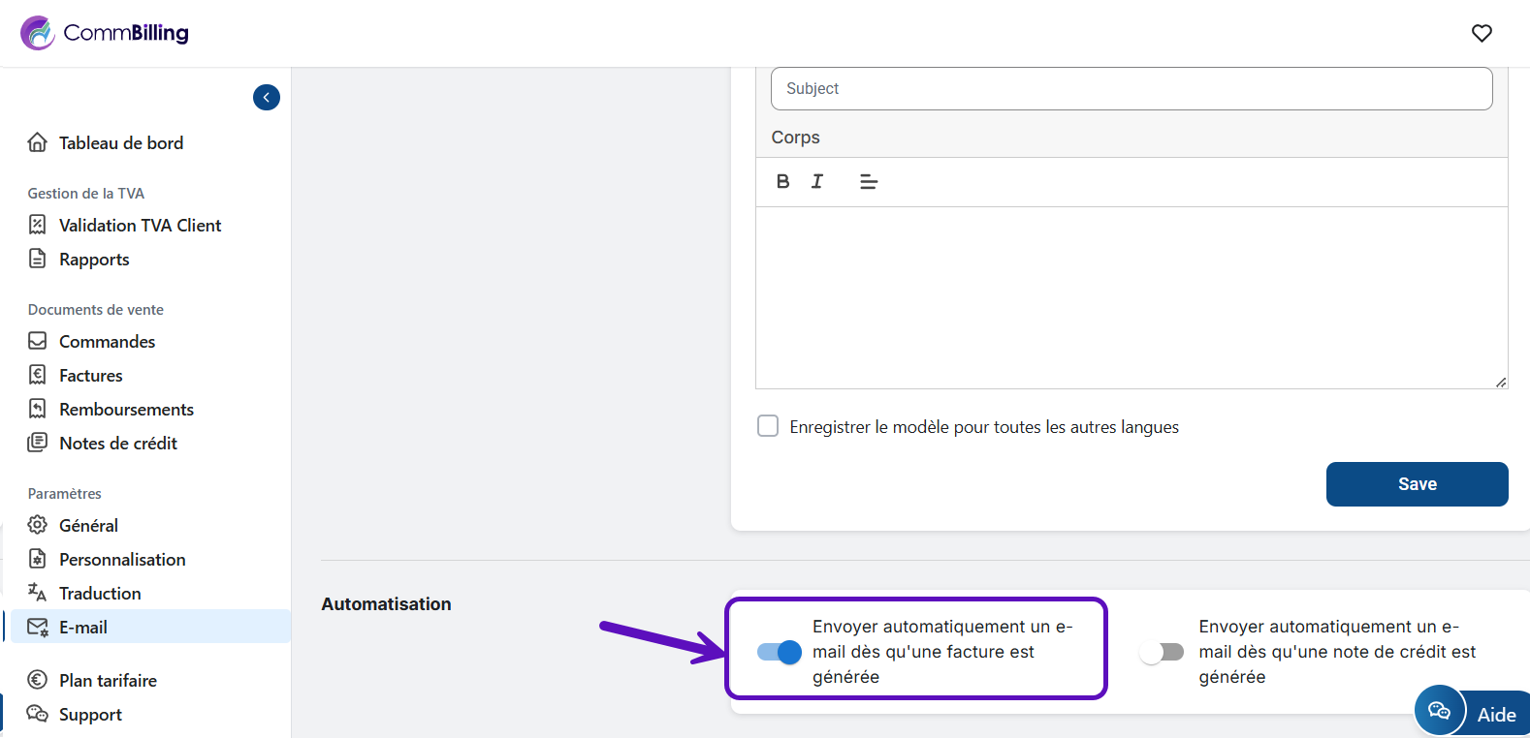The height and width of the screenshot is (738, 1530).
Task: Open text alignment options in the editor
Action: pos(869,181)
